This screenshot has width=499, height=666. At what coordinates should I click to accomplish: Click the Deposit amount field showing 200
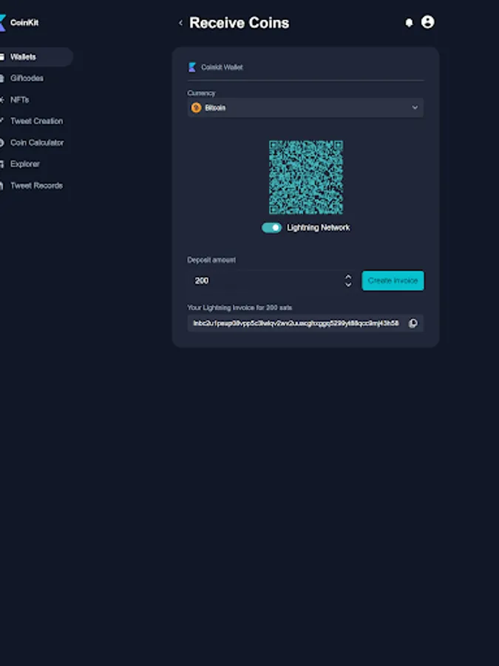tap(271, 280)
